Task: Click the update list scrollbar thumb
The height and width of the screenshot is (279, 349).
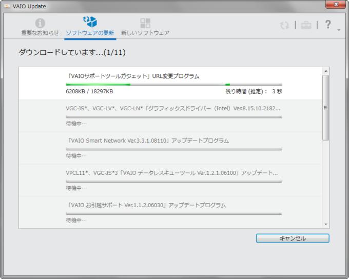Action: [x=325, y=108]
